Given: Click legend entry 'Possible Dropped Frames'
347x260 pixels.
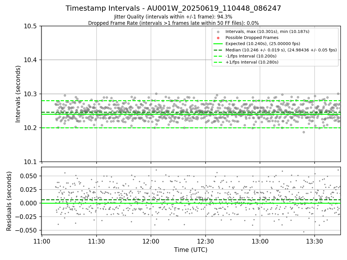Looking at the screenshot, I should [x=252, y=38].
